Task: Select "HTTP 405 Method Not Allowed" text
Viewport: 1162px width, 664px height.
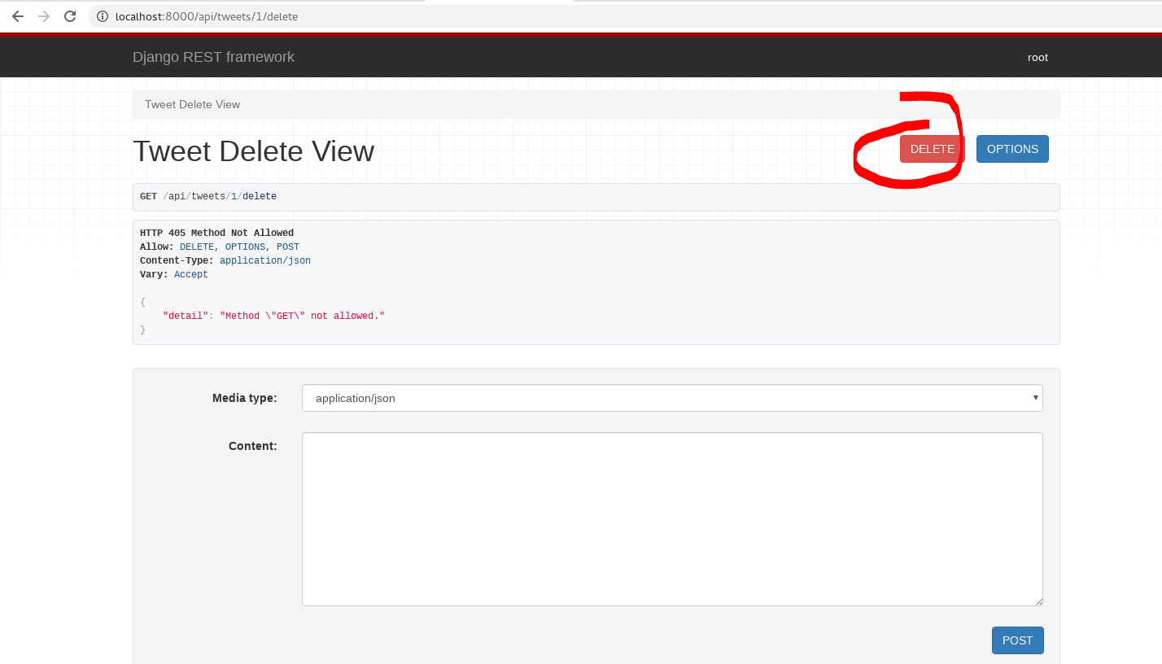Action: [216, 233]
